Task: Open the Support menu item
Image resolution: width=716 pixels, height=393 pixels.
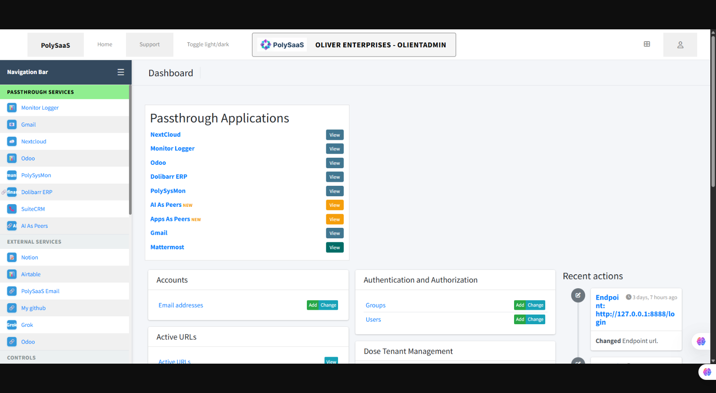Action: point(150,45)
